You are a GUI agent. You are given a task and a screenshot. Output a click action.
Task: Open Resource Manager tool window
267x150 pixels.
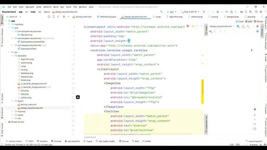pyautogui.click(x=2, y=37)
